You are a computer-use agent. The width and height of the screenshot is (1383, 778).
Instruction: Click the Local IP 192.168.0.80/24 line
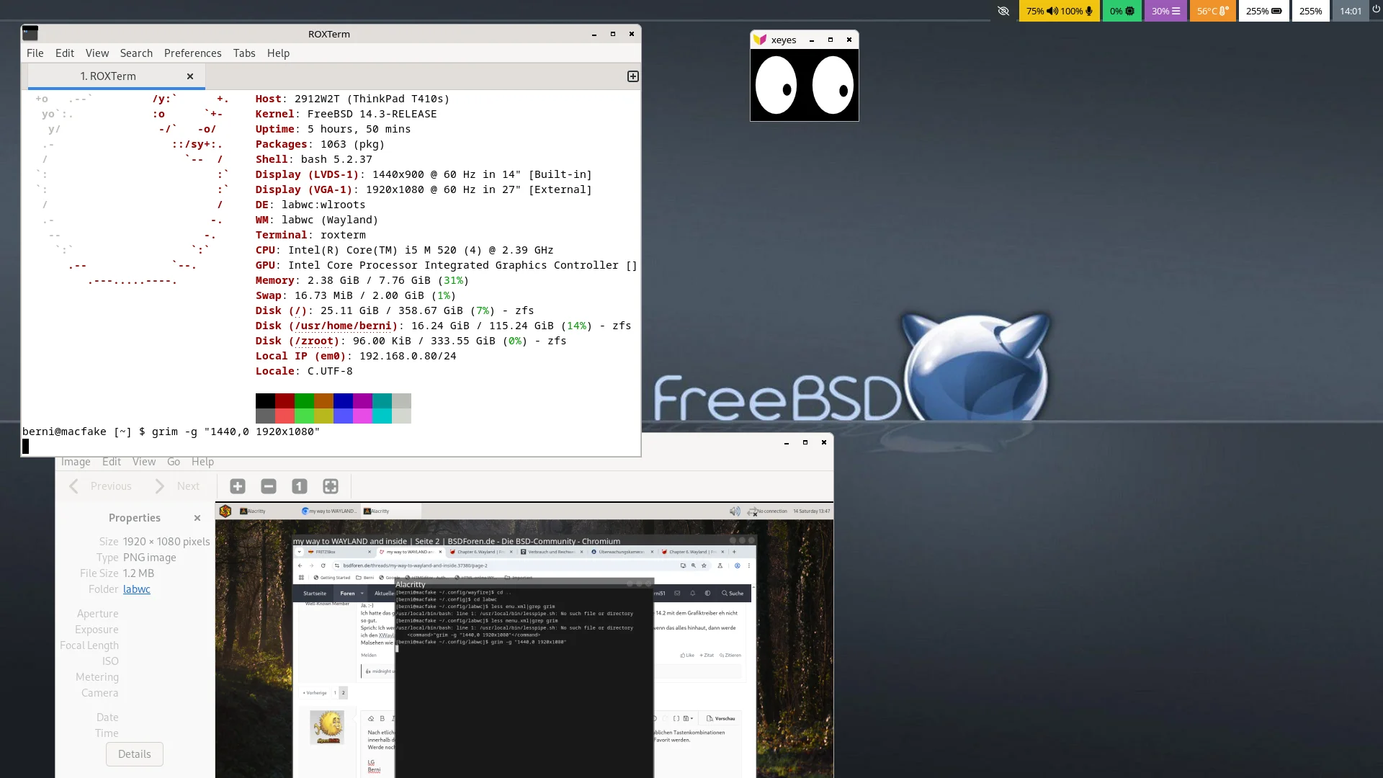point(356,356)
